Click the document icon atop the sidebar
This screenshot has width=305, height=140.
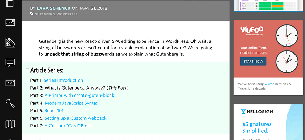click(x=10, y=3)
